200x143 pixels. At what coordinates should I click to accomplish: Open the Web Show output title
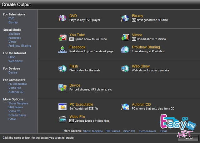[141, 66]
